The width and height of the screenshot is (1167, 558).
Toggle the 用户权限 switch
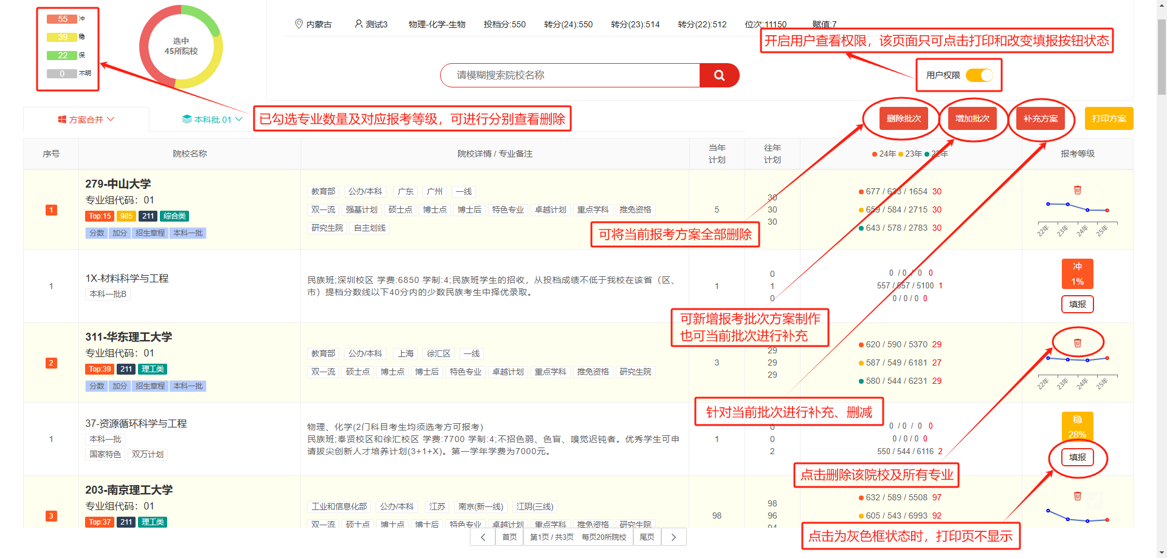(979, 75)
